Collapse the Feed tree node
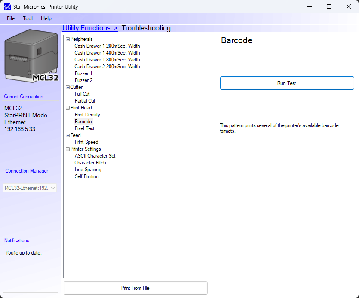The width and height of the screenshot is (359, 298). 68,135
